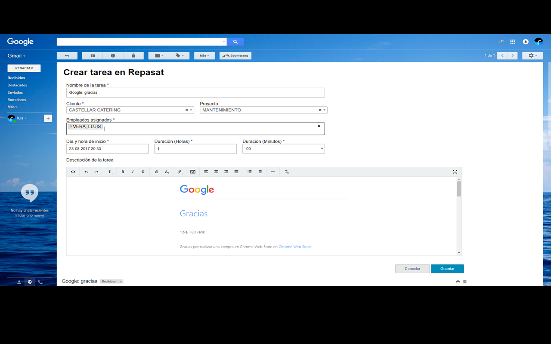Screen dimensions: 551x344
Task: Click the Guardar button
Action: 447,269
